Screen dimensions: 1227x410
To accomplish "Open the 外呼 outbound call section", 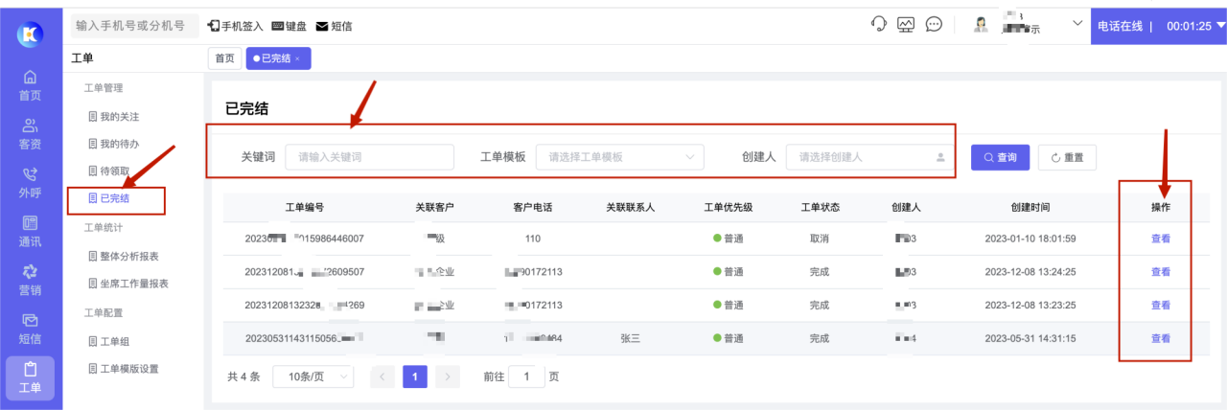I will click(31, 183).
